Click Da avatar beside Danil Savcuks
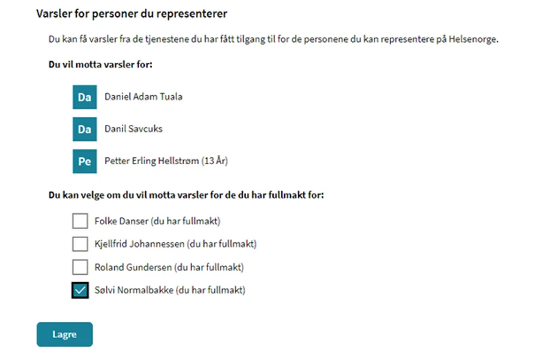535x357 pixels. coord(84,129)
